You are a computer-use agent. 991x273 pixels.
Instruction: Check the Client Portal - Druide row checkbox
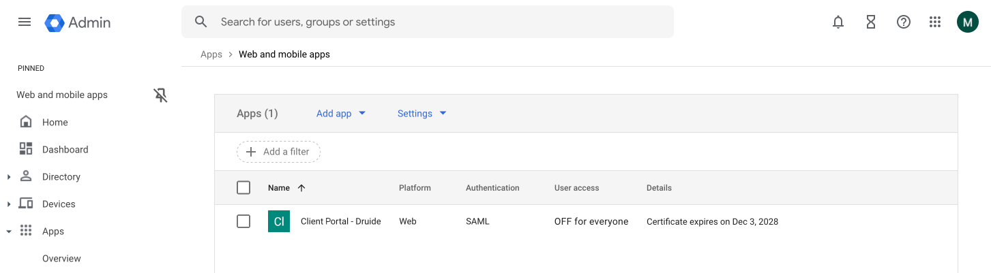pyautogui.click(x=243, y=221)
